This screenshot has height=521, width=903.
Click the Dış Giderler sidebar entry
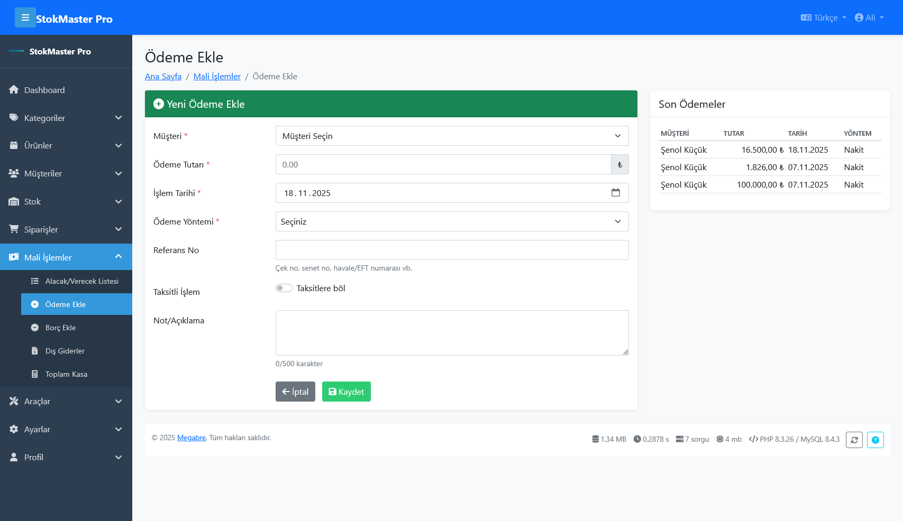click(65, 351)
